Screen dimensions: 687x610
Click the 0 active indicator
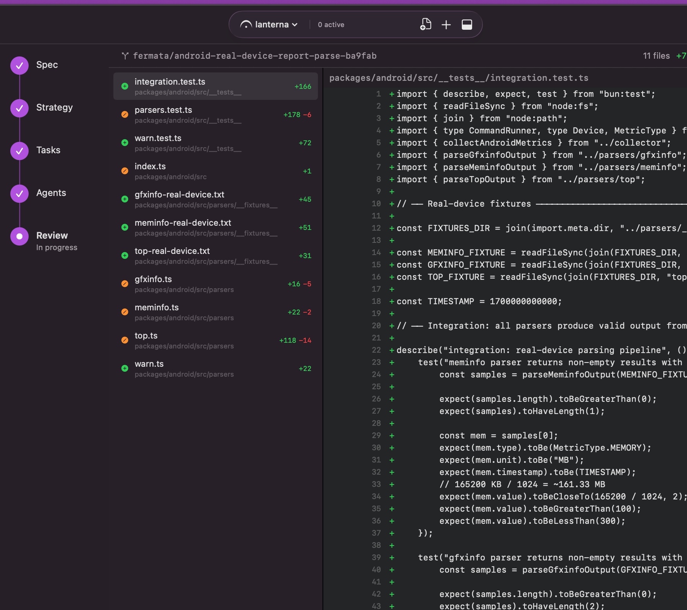(x=331, y=25)
